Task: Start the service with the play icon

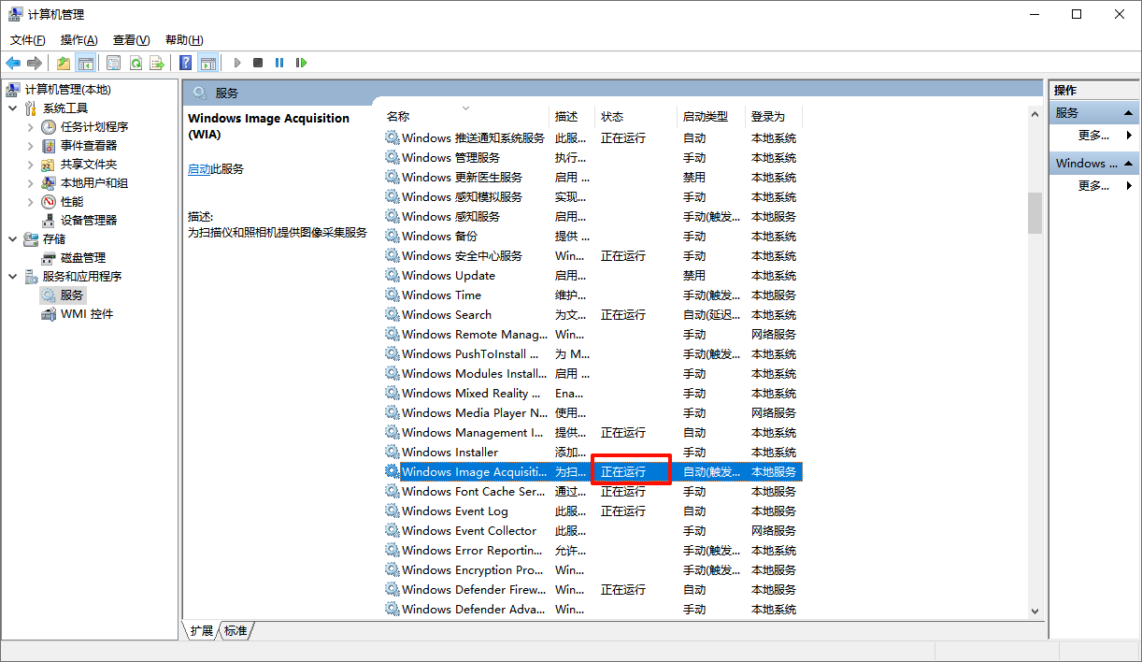Action: click(237, 63)
